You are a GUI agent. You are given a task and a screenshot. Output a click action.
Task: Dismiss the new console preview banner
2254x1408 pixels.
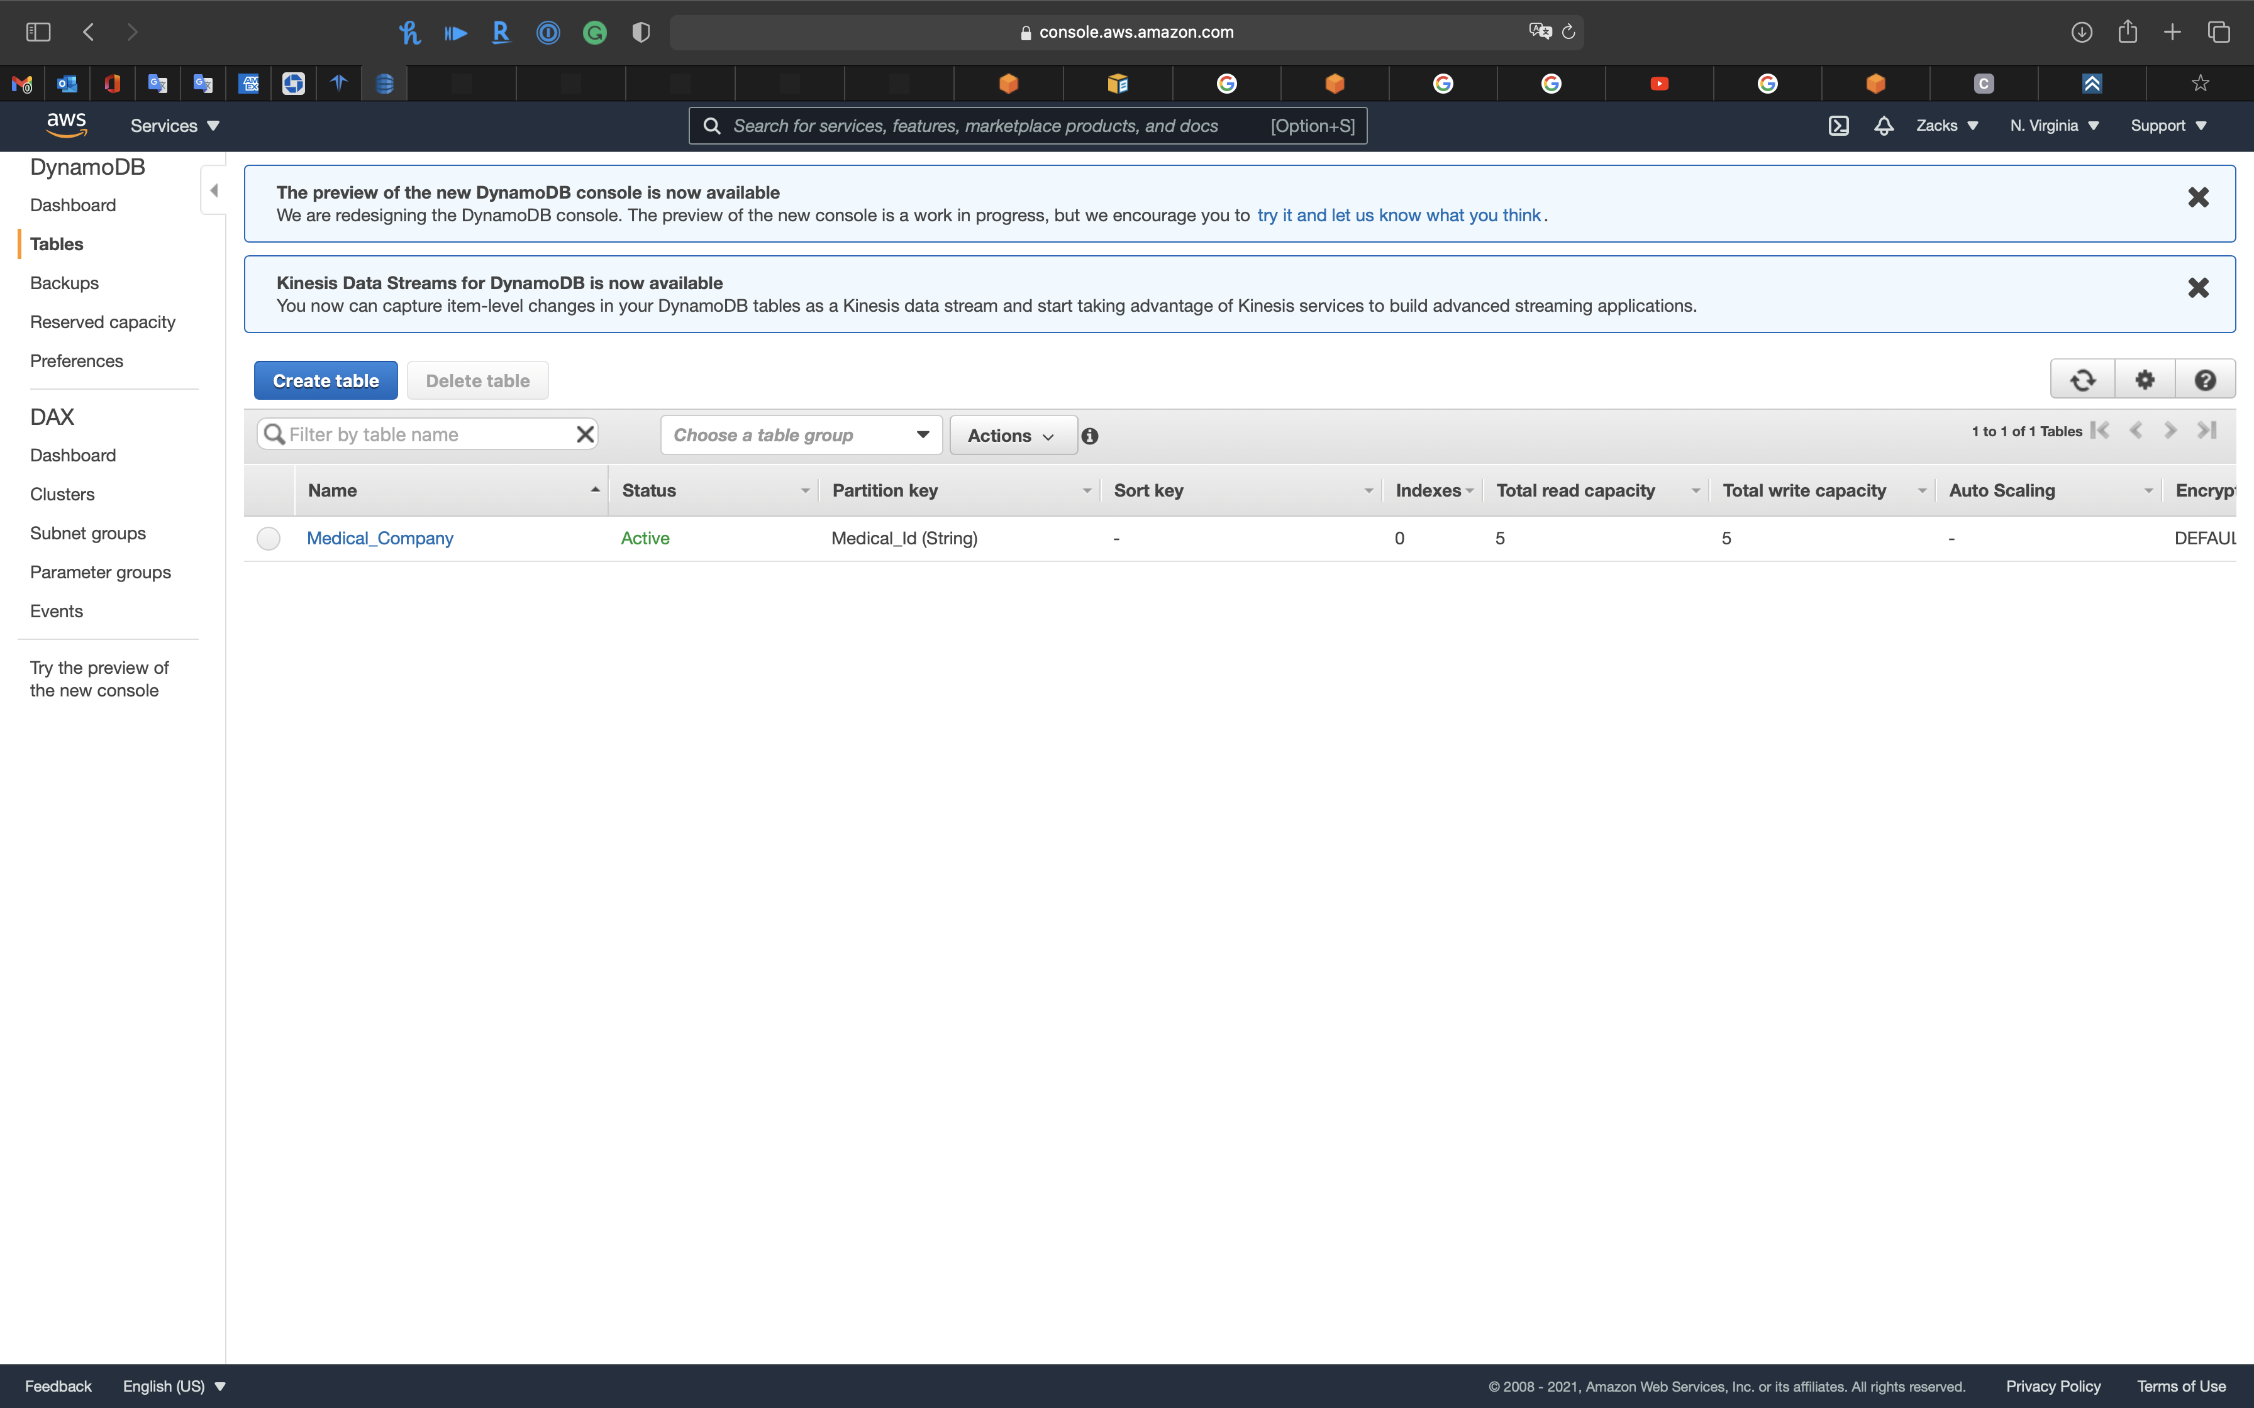[x=2198, y=197]
